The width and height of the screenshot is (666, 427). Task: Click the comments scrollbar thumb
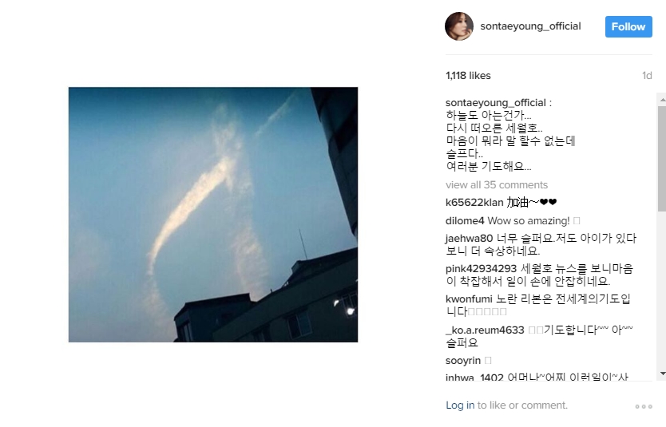pos(662,158)
